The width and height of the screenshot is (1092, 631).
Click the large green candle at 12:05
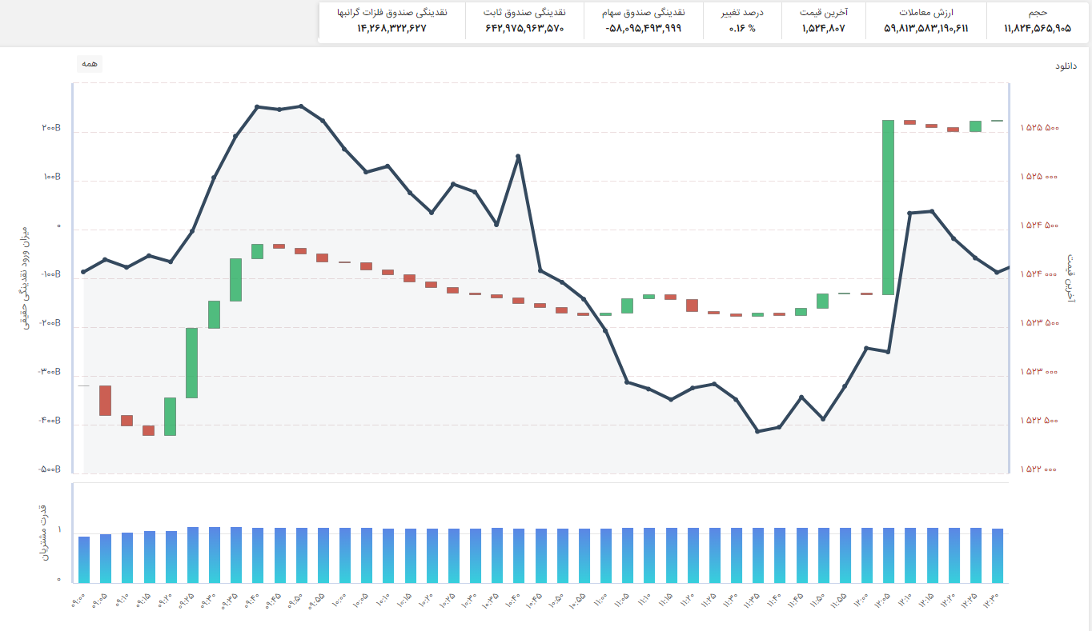click(888, 207)
